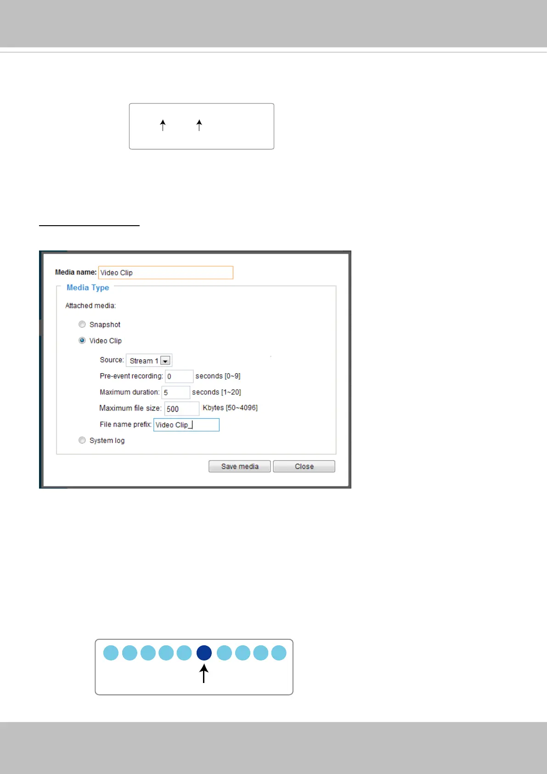This screenshot has height=774, width=547.
Task: Click the 'Maximum file size:' label
Action: [130, 408]
